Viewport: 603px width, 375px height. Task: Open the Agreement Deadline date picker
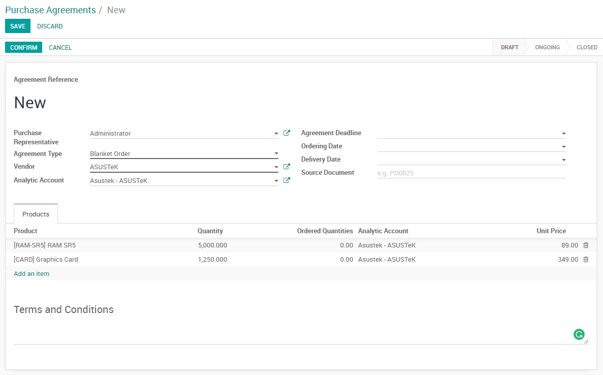563,134
